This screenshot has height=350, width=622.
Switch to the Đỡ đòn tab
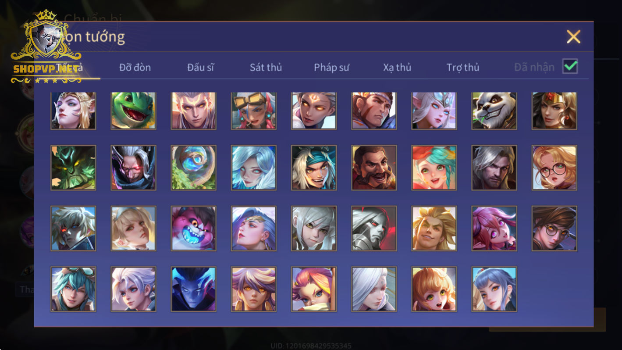[x=135, y=67]
